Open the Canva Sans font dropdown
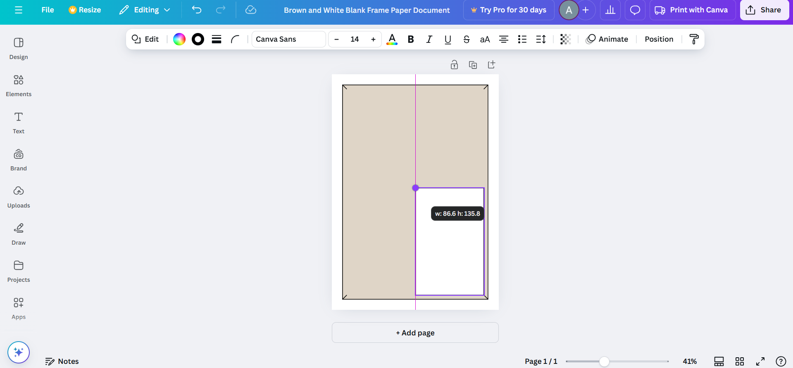The image size is (793, 368). [x=288, y=39]
